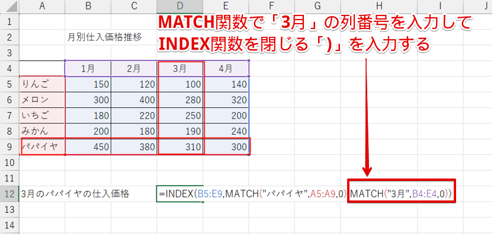Select the いちご label cell
494x239 pixels.
(x=42, y=116)
